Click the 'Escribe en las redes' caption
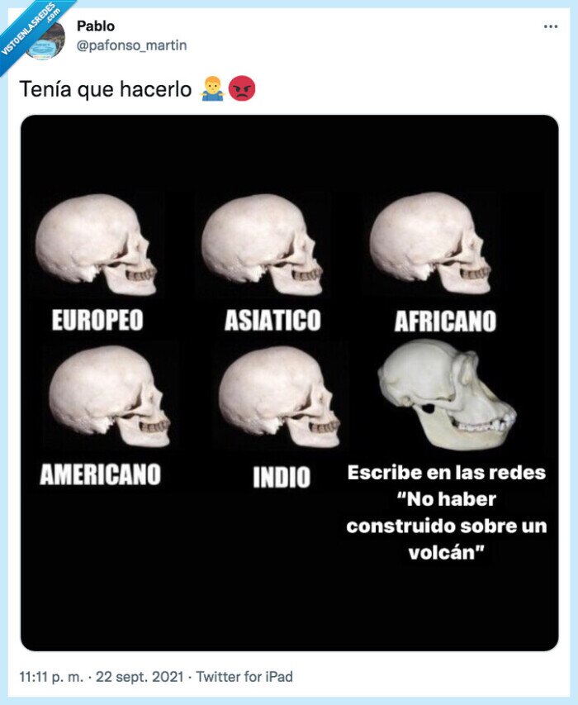Screen dimensions: 578x705 pos(447,512)
